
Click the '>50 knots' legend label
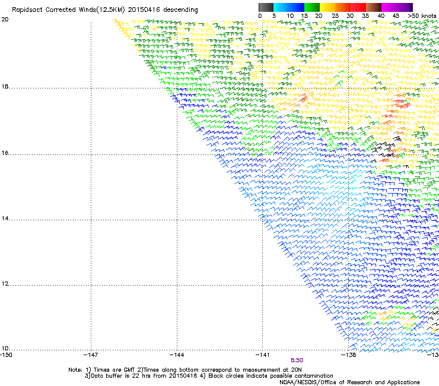422,16
